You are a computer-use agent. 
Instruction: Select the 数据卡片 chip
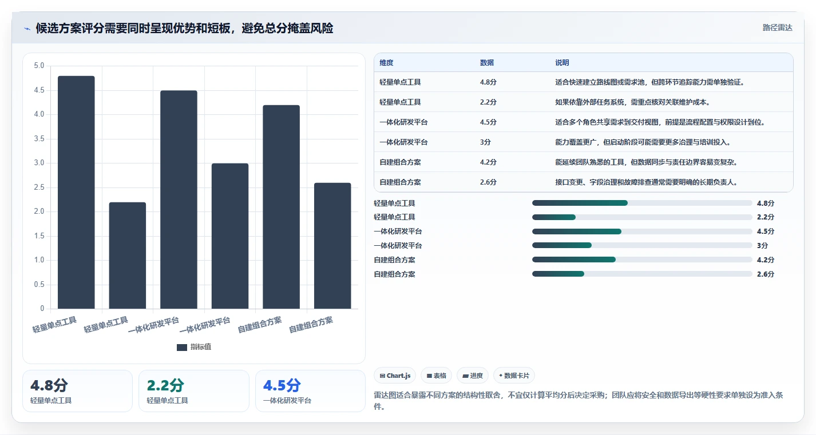click(514, 376)
